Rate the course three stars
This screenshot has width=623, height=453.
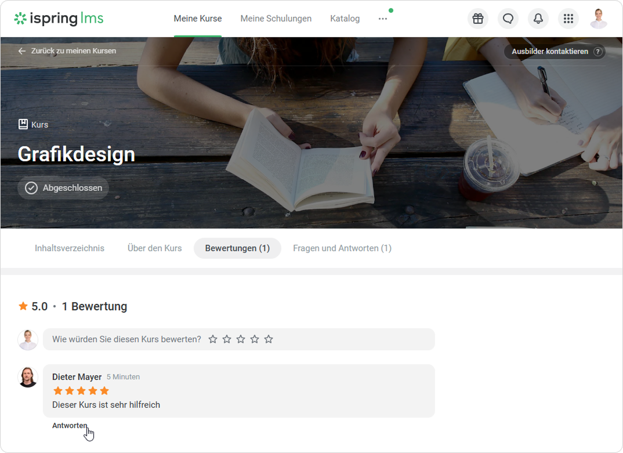pyautogui.click(x=241, y=339)
